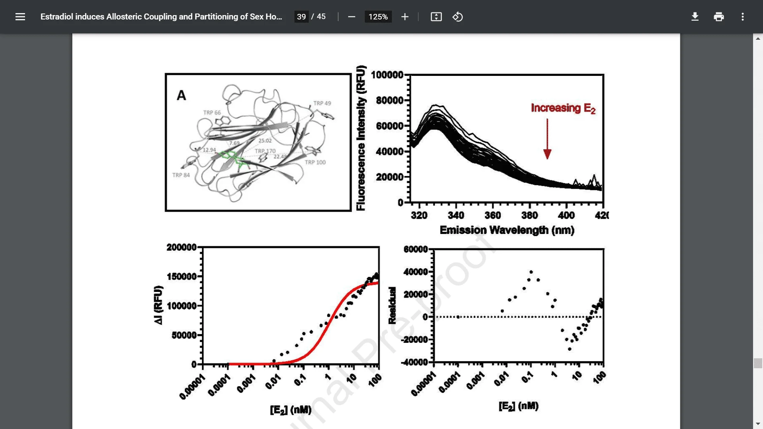This screenshot has height=429, width=763.
Task: Click the ΔI binding curve plot
Action: point(290,305)
